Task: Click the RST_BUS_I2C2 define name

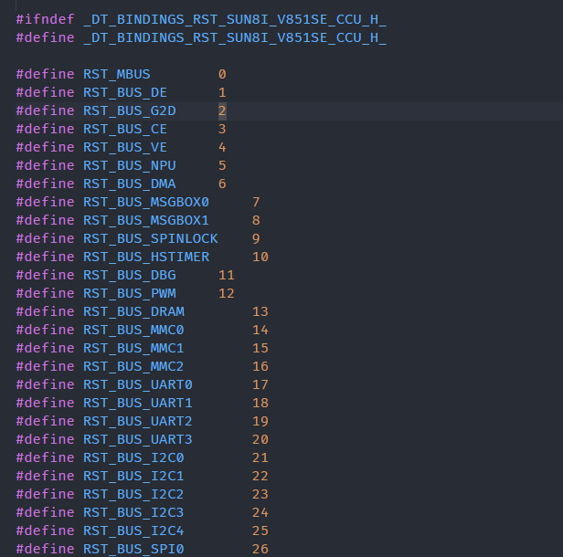Action: [x=133, y=495]
